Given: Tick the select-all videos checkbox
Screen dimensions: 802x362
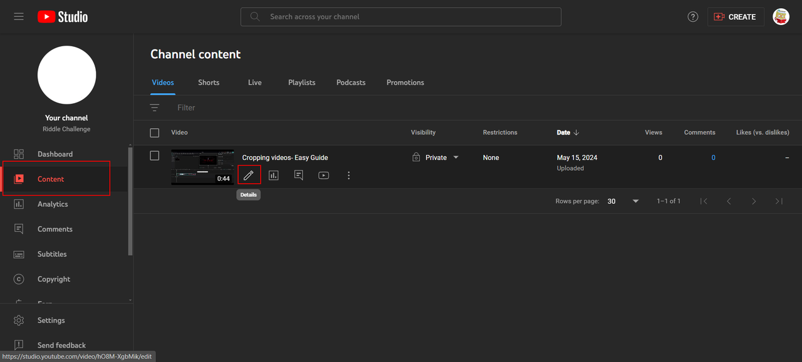Looking at the screenshot, I should coord(155,133).
